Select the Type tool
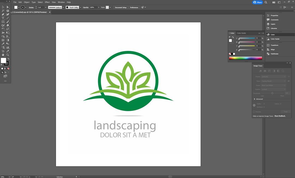This screenshot has height=178, width=295. click(3, 18)
